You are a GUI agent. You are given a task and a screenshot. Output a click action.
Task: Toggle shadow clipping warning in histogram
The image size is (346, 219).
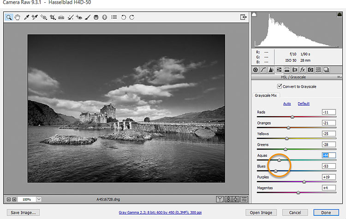(254, 15)
